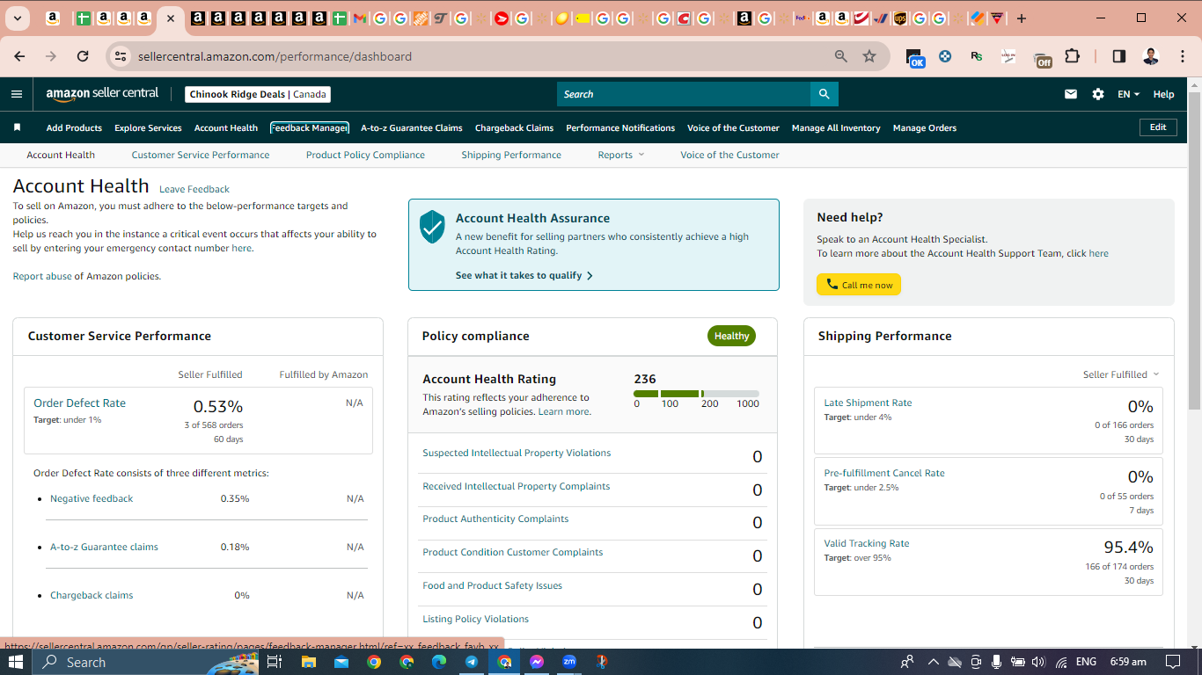This screenshot has height=675, width=1202.
Task: Show hidden system tray icons
Action: click(x=934, y=662)
